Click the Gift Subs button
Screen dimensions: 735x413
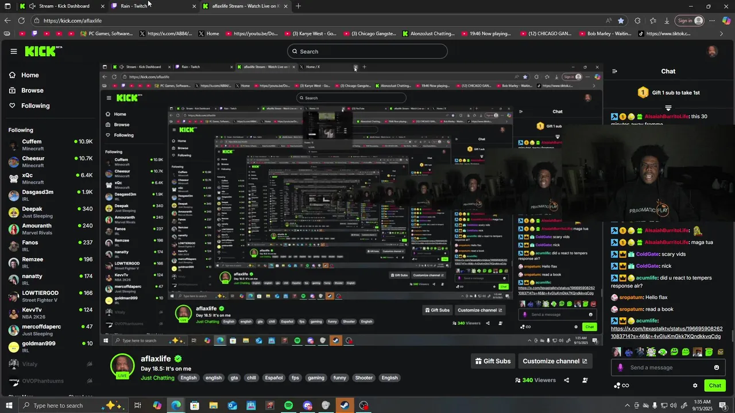[x=493, y=361]
